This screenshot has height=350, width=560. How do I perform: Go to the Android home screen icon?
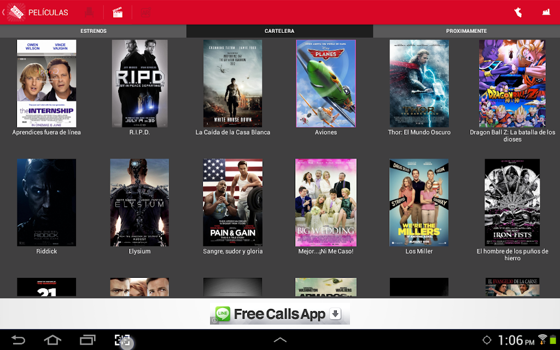[52, 340]
